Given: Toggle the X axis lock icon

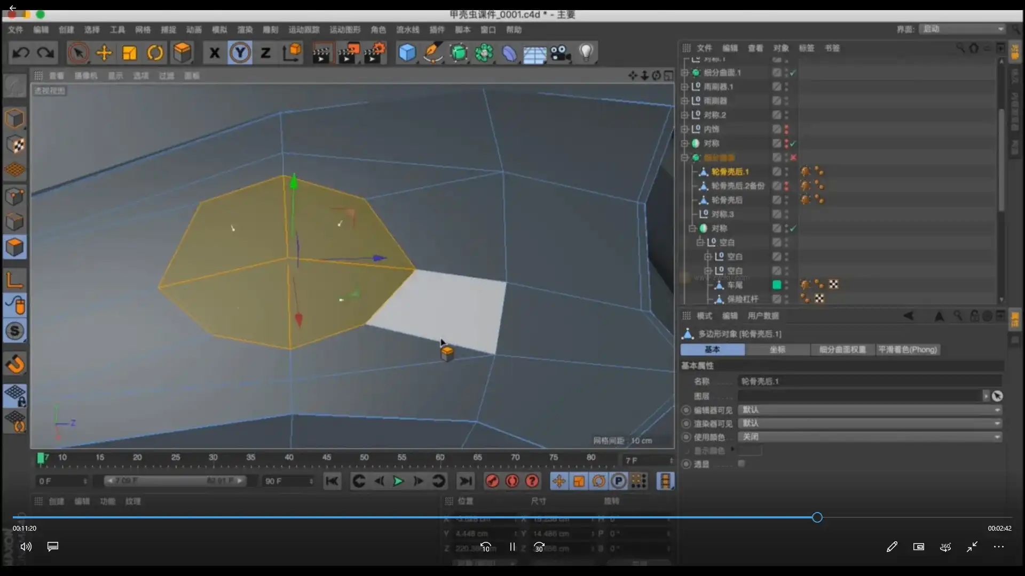Looking at the screenshot, I should tap(215, 53).
